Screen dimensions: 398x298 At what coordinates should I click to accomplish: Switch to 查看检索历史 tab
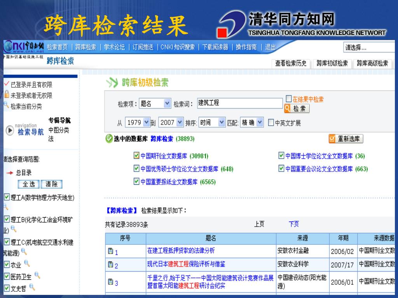pyautogui.click(x=291, y=63)
